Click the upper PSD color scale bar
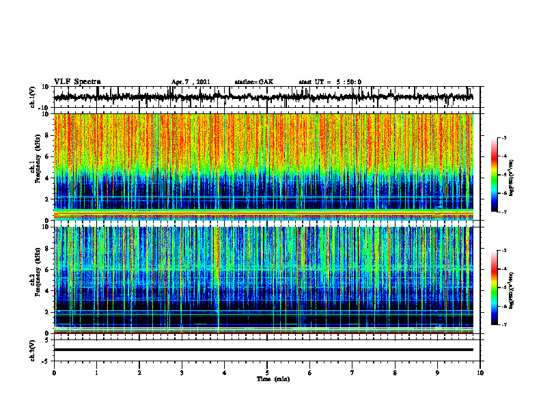 [494, 175]
